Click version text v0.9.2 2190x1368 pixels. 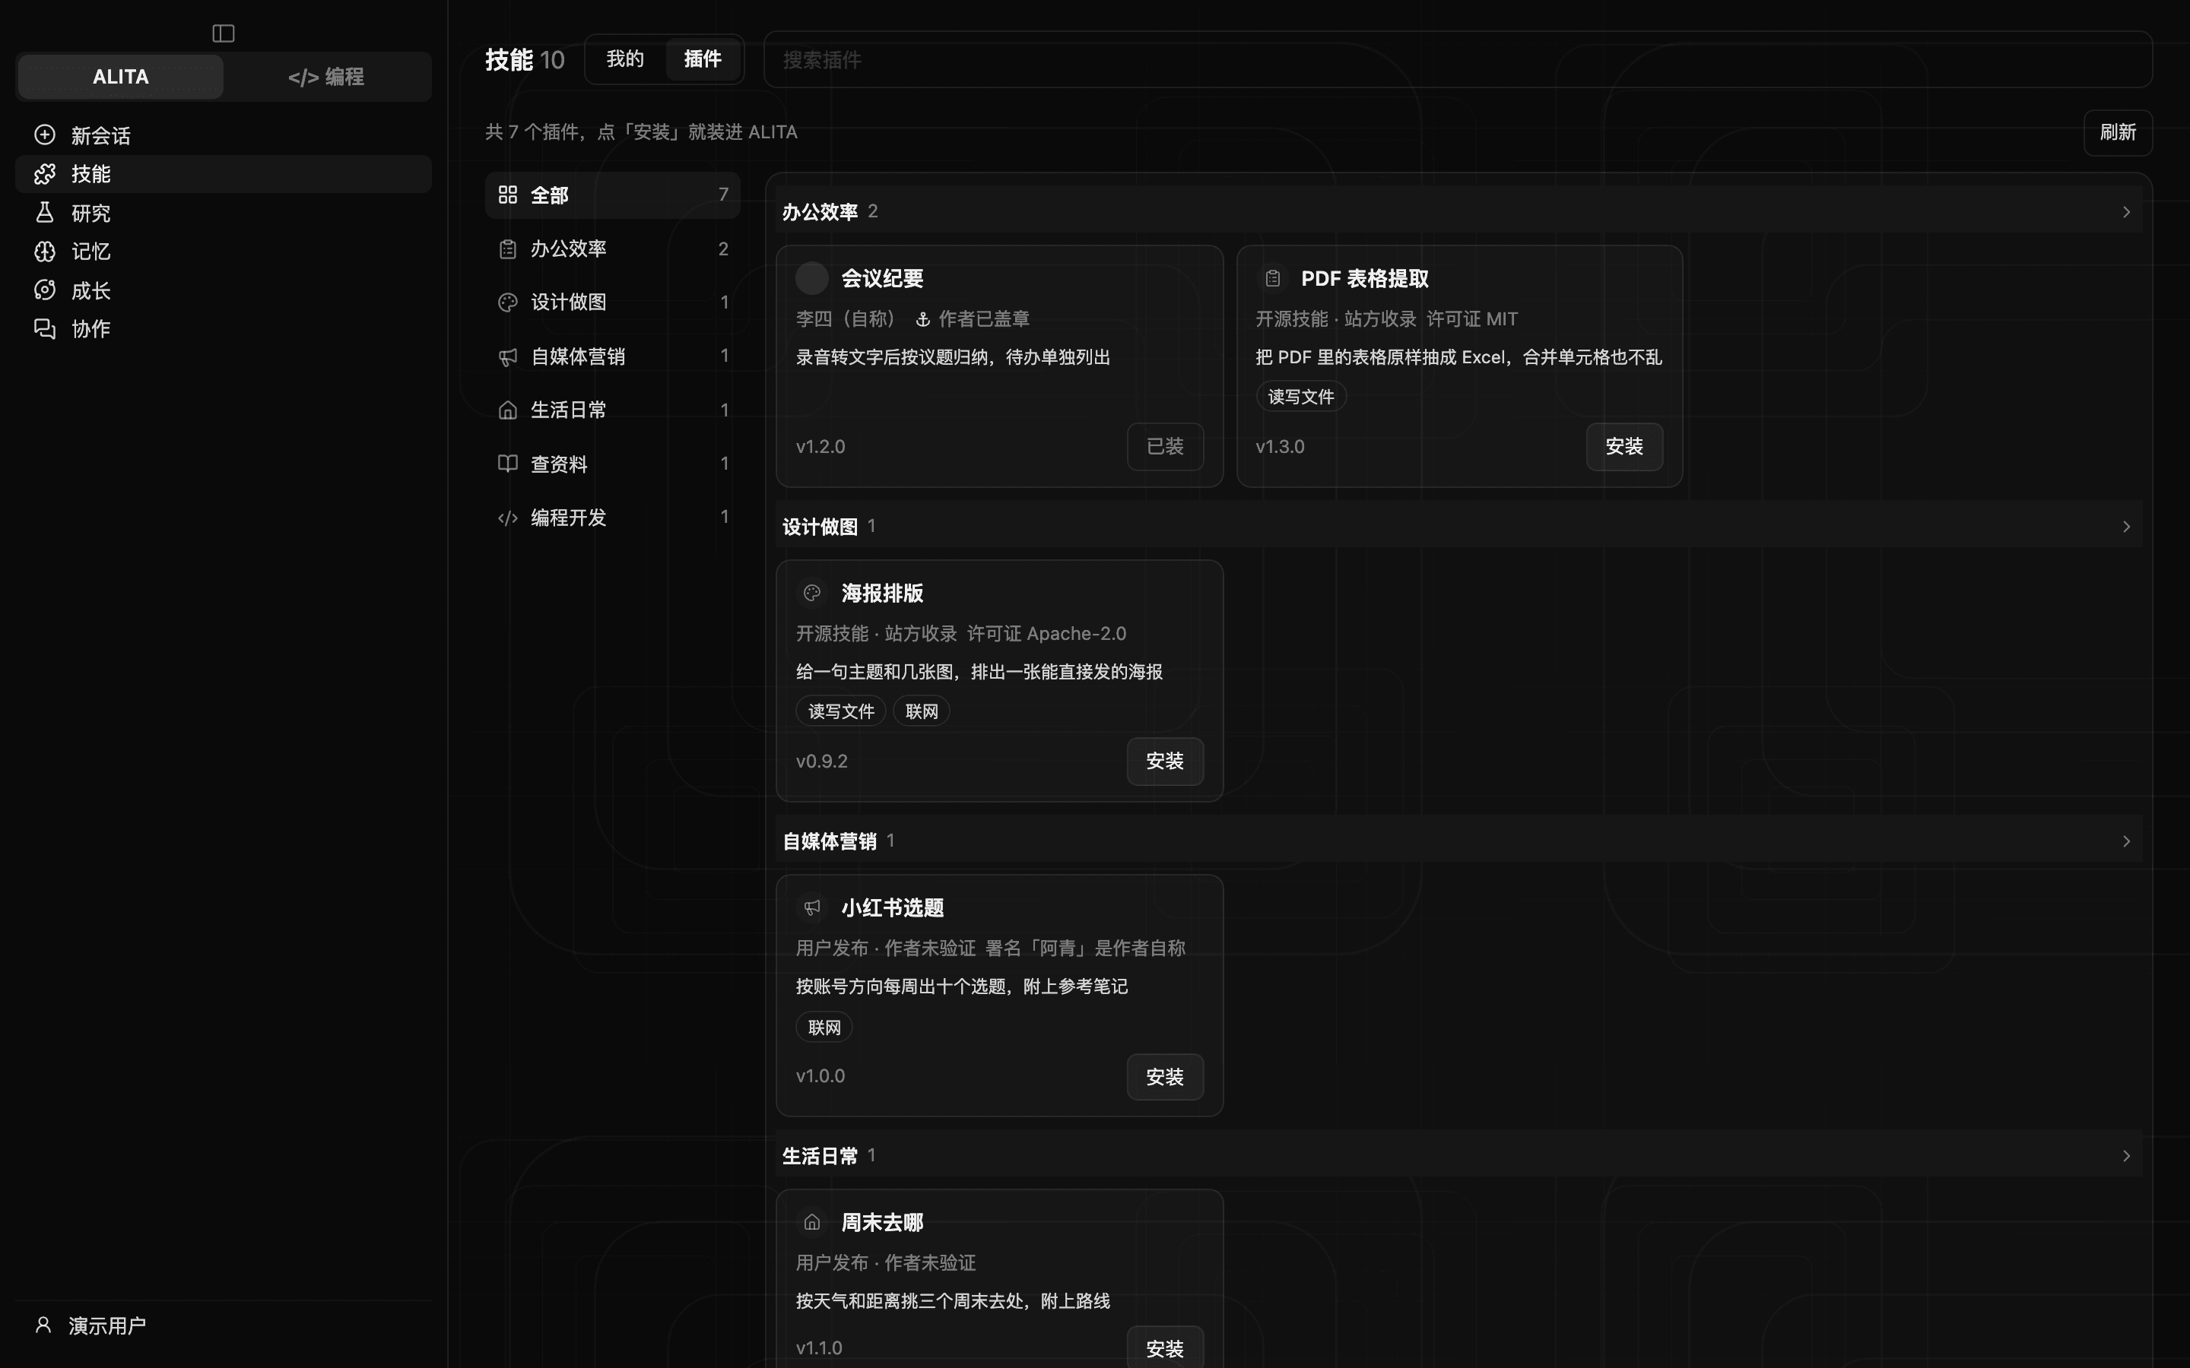click(x=822, y=761)
